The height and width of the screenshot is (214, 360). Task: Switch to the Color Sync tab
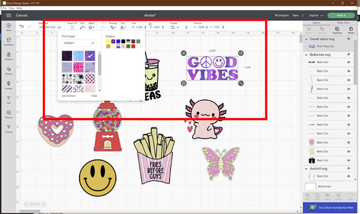pos(343,22)
